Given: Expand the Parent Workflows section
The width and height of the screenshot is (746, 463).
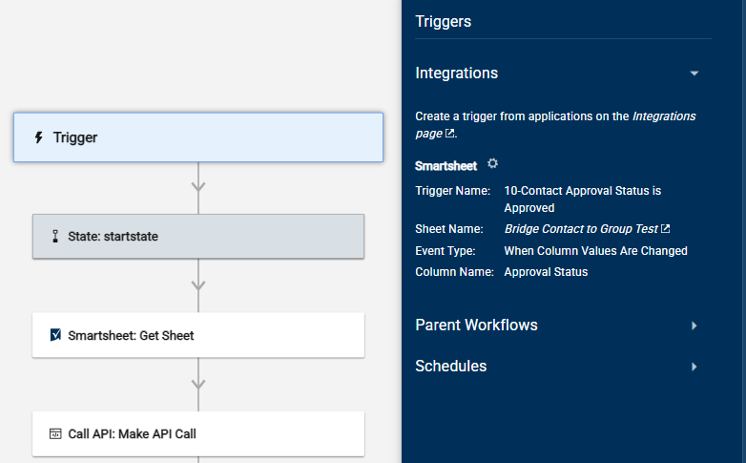Looking at the screenshot, I should 694,326.
